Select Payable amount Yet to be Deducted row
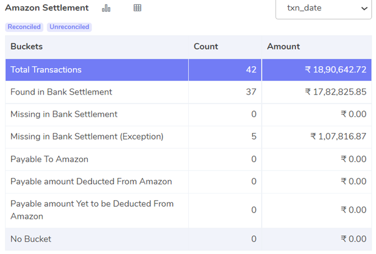The height and width of the screenshot is (254, 376). (188, 211)
